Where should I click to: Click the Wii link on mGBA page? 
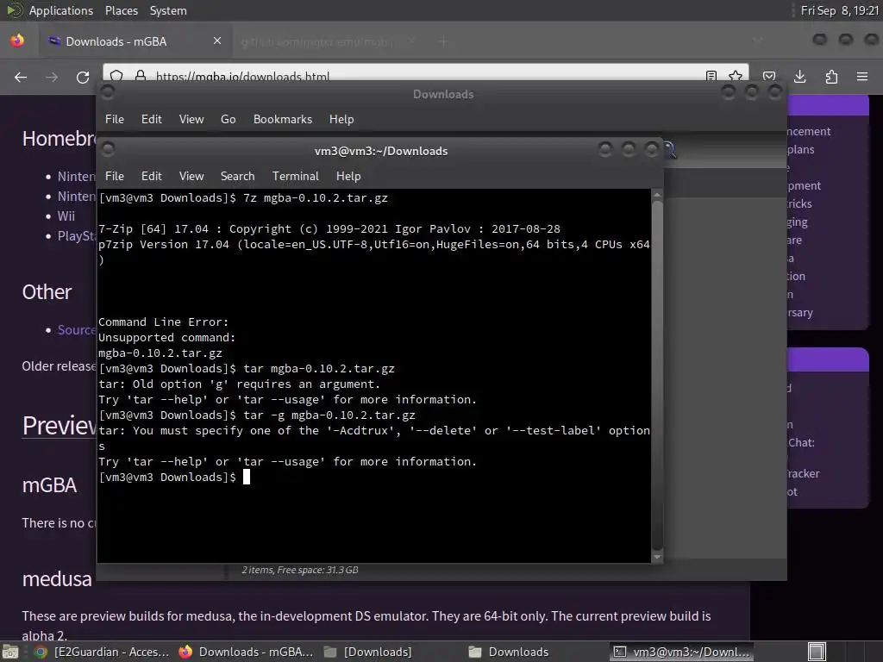66,216
